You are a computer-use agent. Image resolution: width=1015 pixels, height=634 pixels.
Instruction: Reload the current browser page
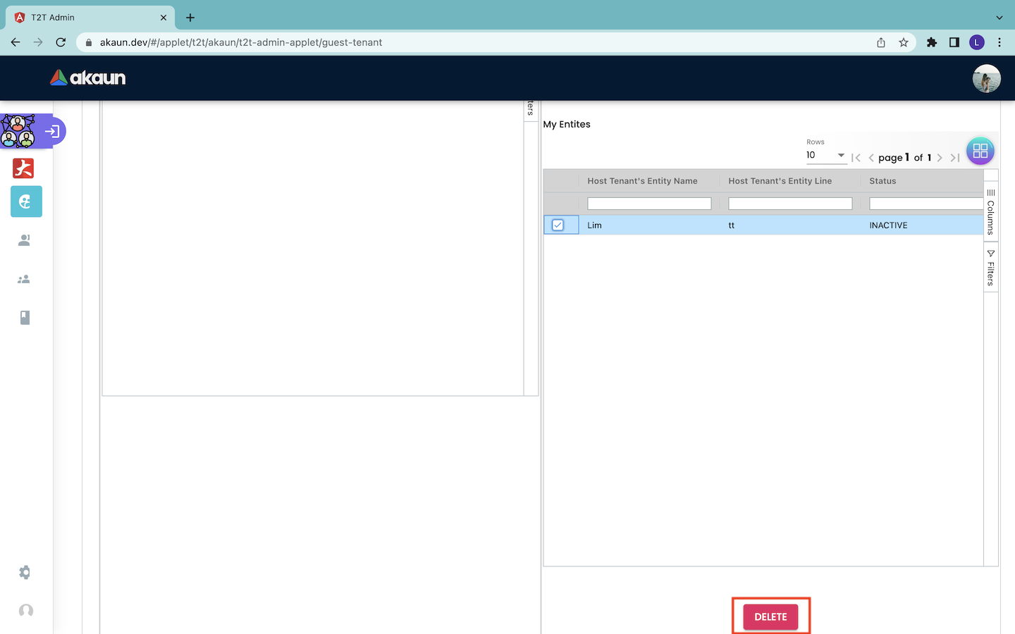[61, 42]
